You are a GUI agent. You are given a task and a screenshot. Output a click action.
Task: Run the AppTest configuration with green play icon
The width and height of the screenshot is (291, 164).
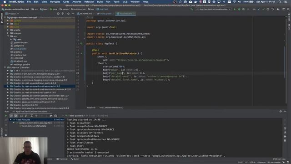[x=235, y=9]
